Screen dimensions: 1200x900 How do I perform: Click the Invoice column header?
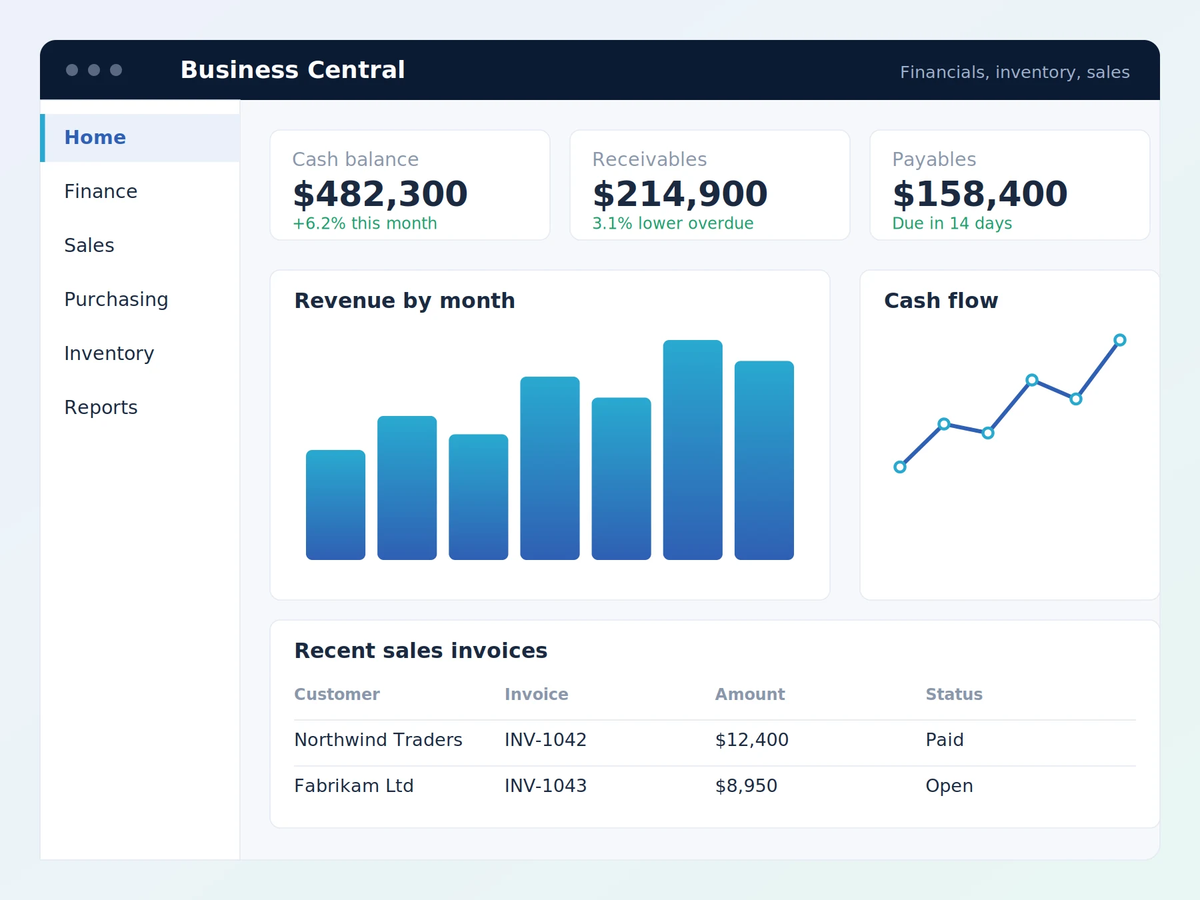(536, 695)
